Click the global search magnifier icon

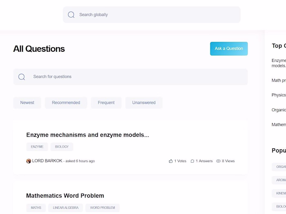tap(71, 15)
